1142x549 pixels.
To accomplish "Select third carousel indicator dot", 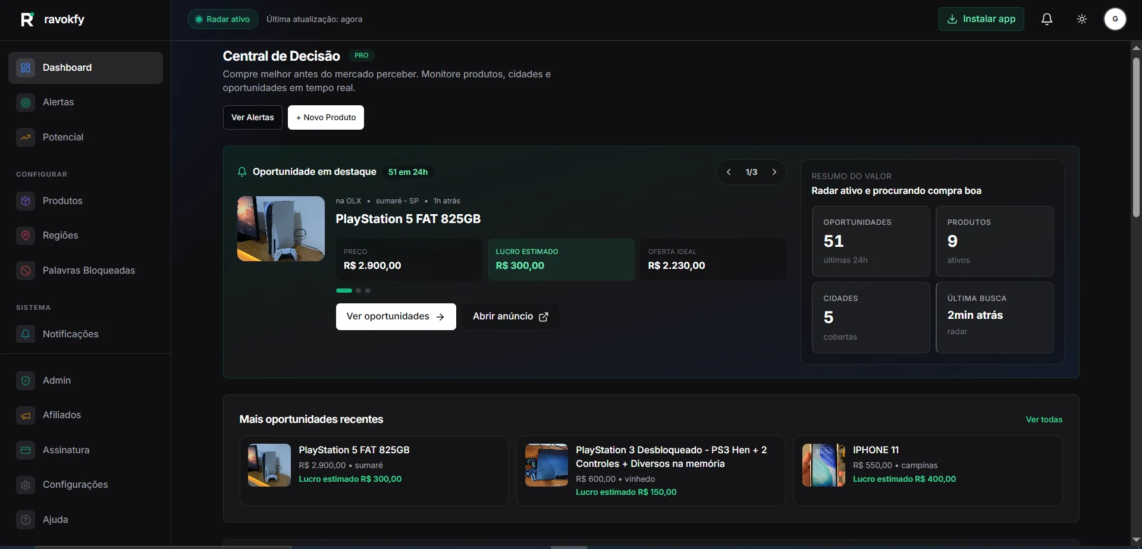I will [368, 291].
